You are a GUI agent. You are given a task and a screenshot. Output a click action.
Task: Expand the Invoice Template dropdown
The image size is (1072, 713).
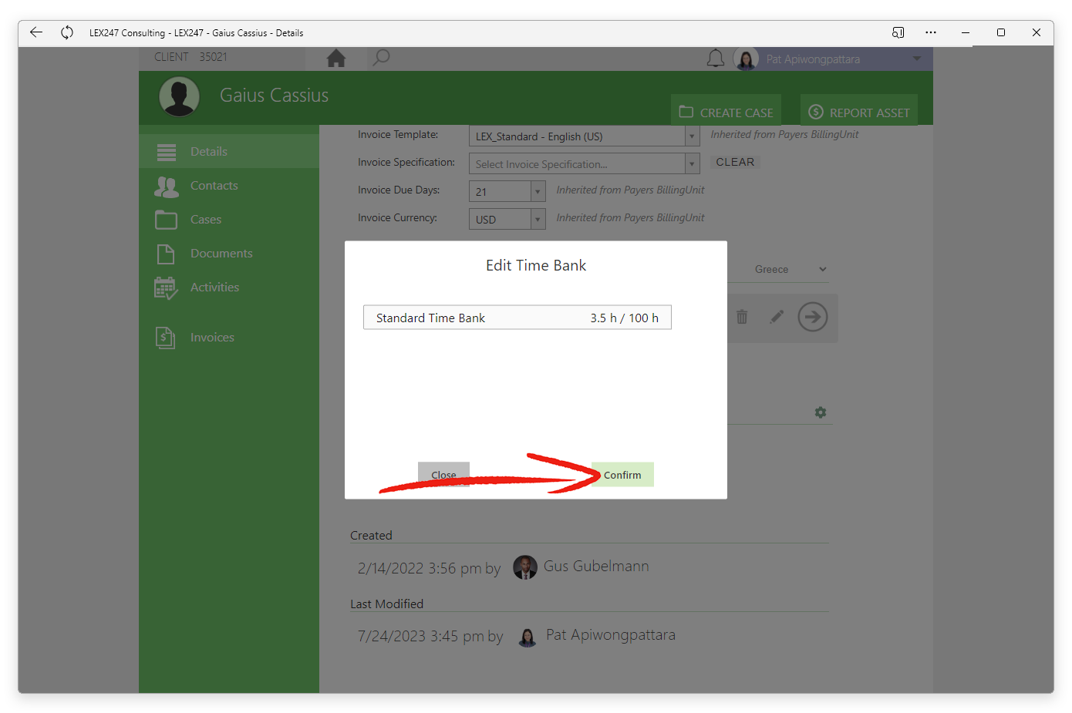tap(692, 136)
